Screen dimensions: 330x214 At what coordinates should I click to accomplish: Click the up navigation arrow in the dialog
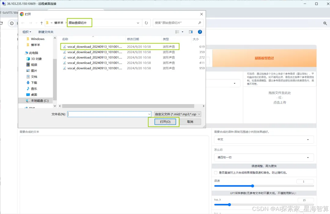coord(41,23)
